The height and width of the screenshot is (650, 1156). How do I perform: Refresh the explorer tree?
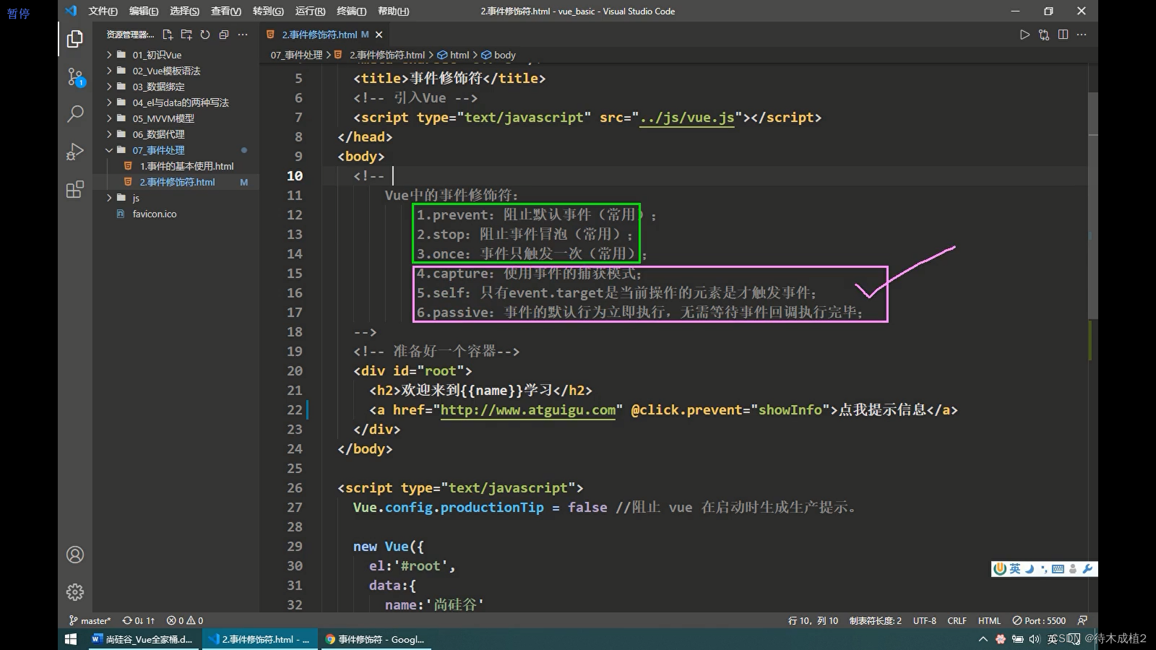[205, 35]
